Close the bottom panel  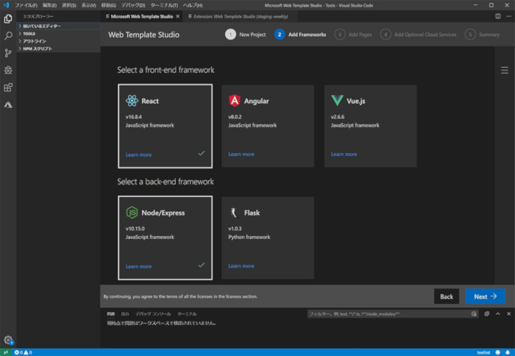pos(508,314)
